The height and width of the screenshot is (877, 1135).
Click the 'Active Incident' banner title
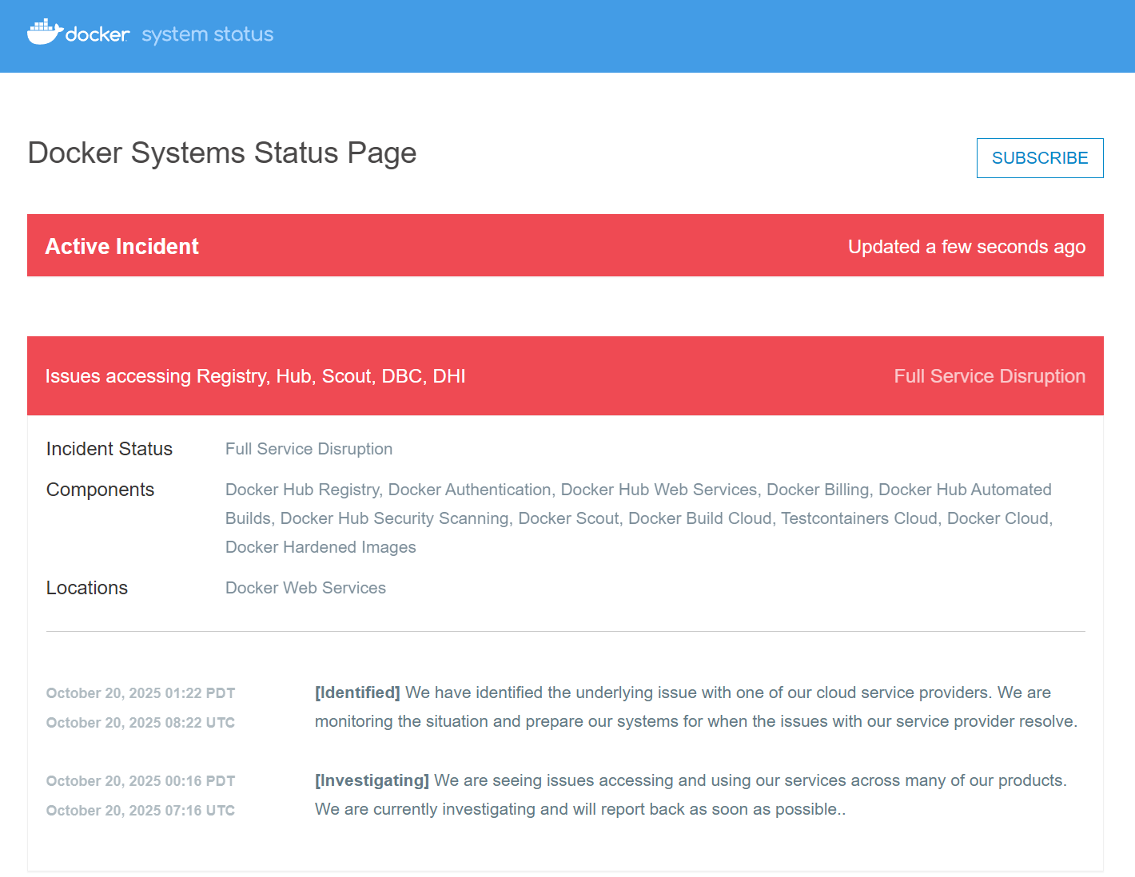click(121, 247)
